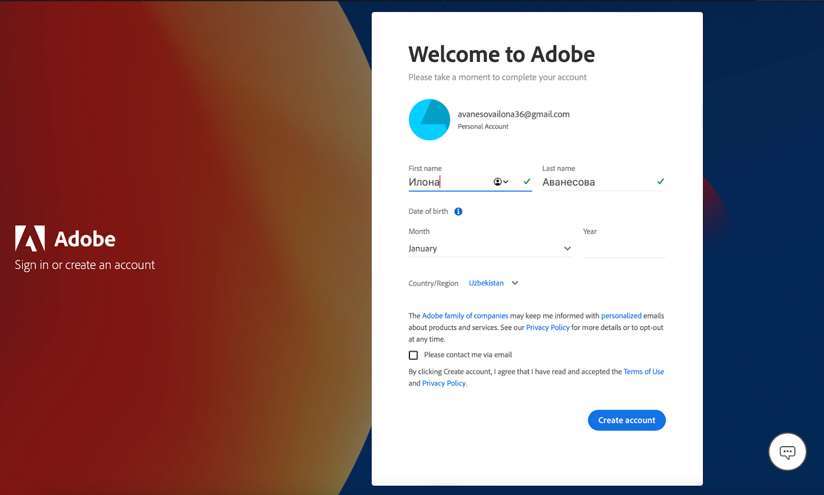Click the Create account button
This screenshot has height=495, width=824.
click(627, 420)
